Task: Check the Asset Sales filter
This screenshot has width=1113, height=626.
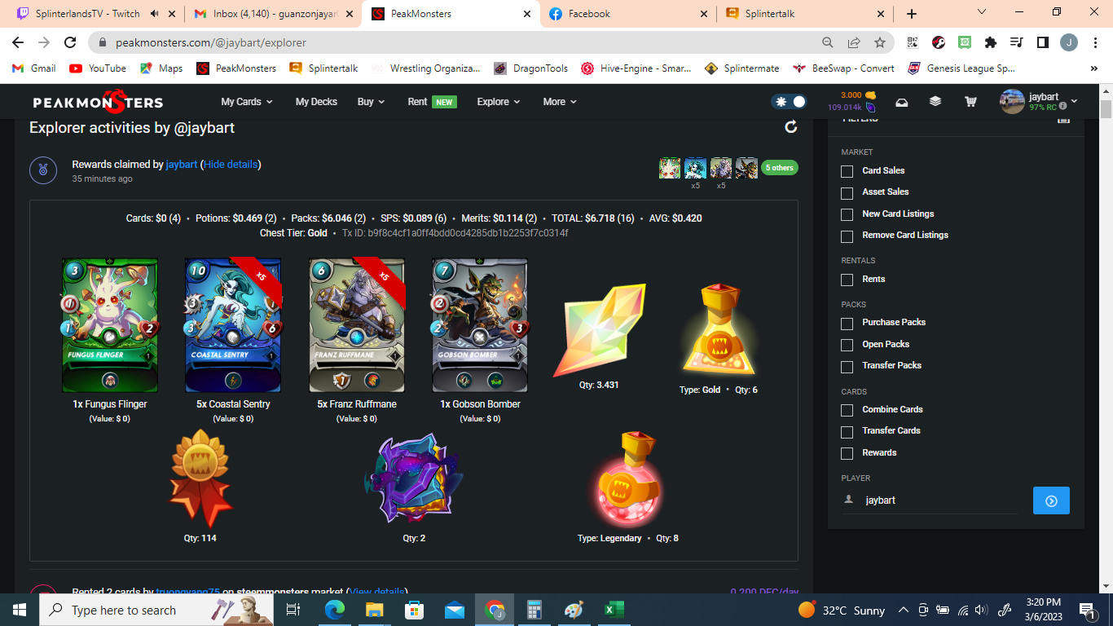Action: [x=847, y=192]
